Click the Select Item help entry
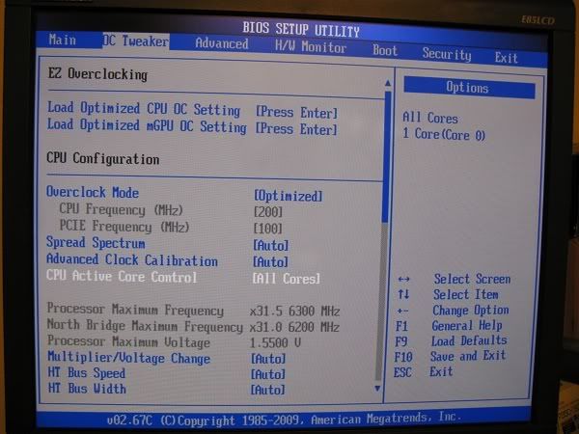This screenshot has width=579, height=434. (449, 294)
